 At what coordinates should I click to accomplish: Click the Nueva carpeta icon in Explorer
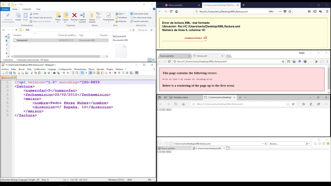coord(92,15)
